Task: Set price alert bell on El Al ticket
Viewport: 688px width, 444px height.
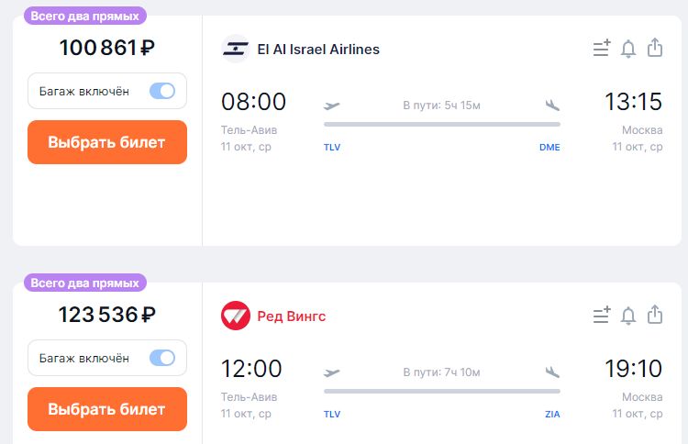Action: click(x=628, y=49)
